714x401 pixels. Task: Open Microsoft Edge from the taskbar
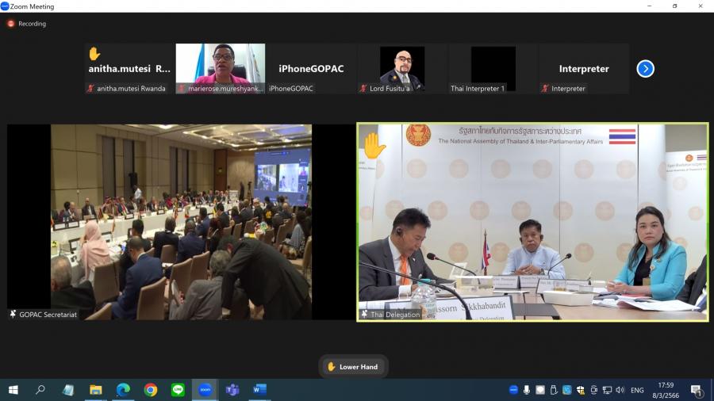tap(123, 390)
